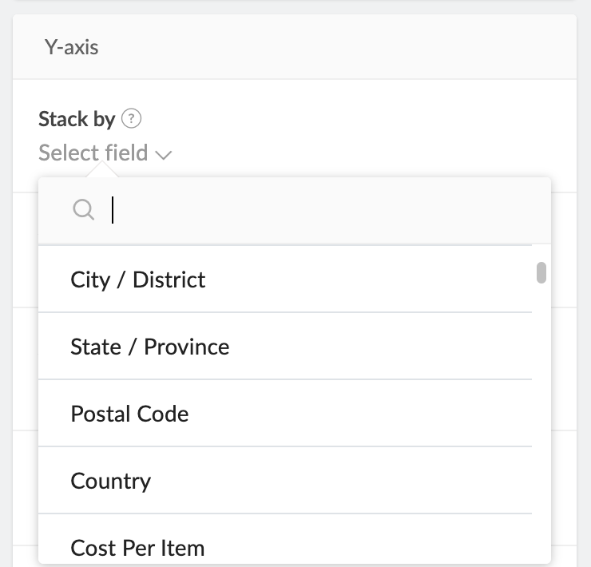This screenshot has width=591, height=567.
Task: Choose Cost Per Item option
Action: [x=137, y=548]
